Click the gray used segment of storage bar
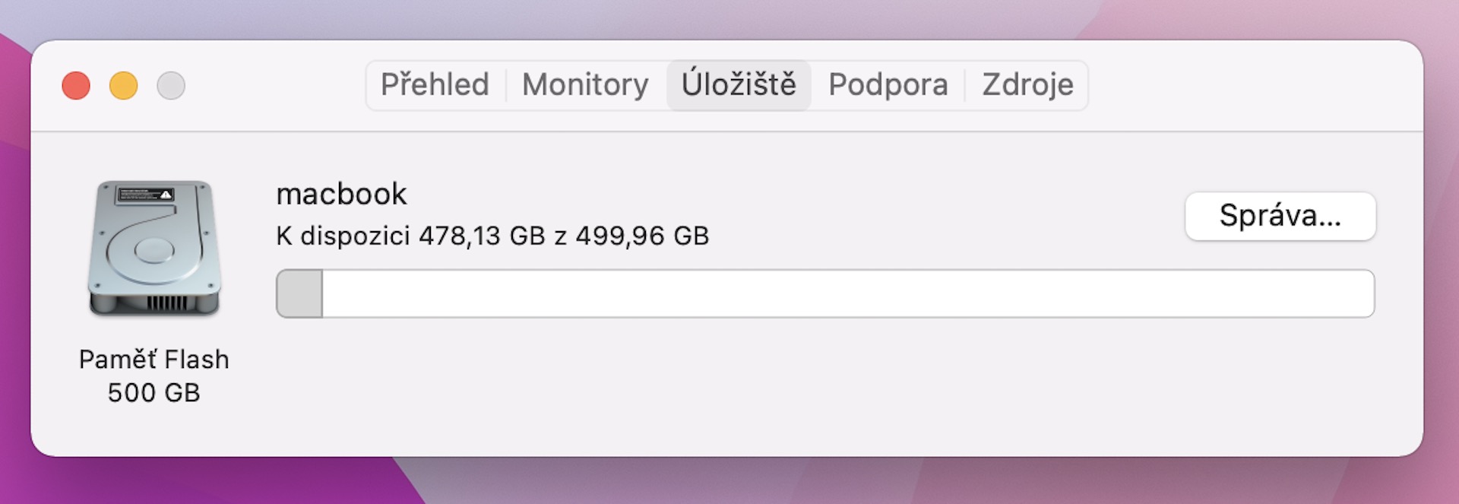The height and width of the screenshot is (504, 1459). coord(299,294)
